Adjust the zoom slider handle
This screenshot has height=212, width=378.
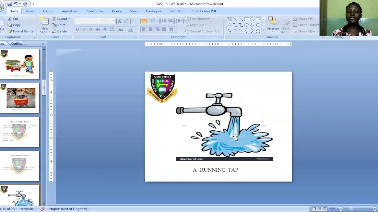pos(351,209)
